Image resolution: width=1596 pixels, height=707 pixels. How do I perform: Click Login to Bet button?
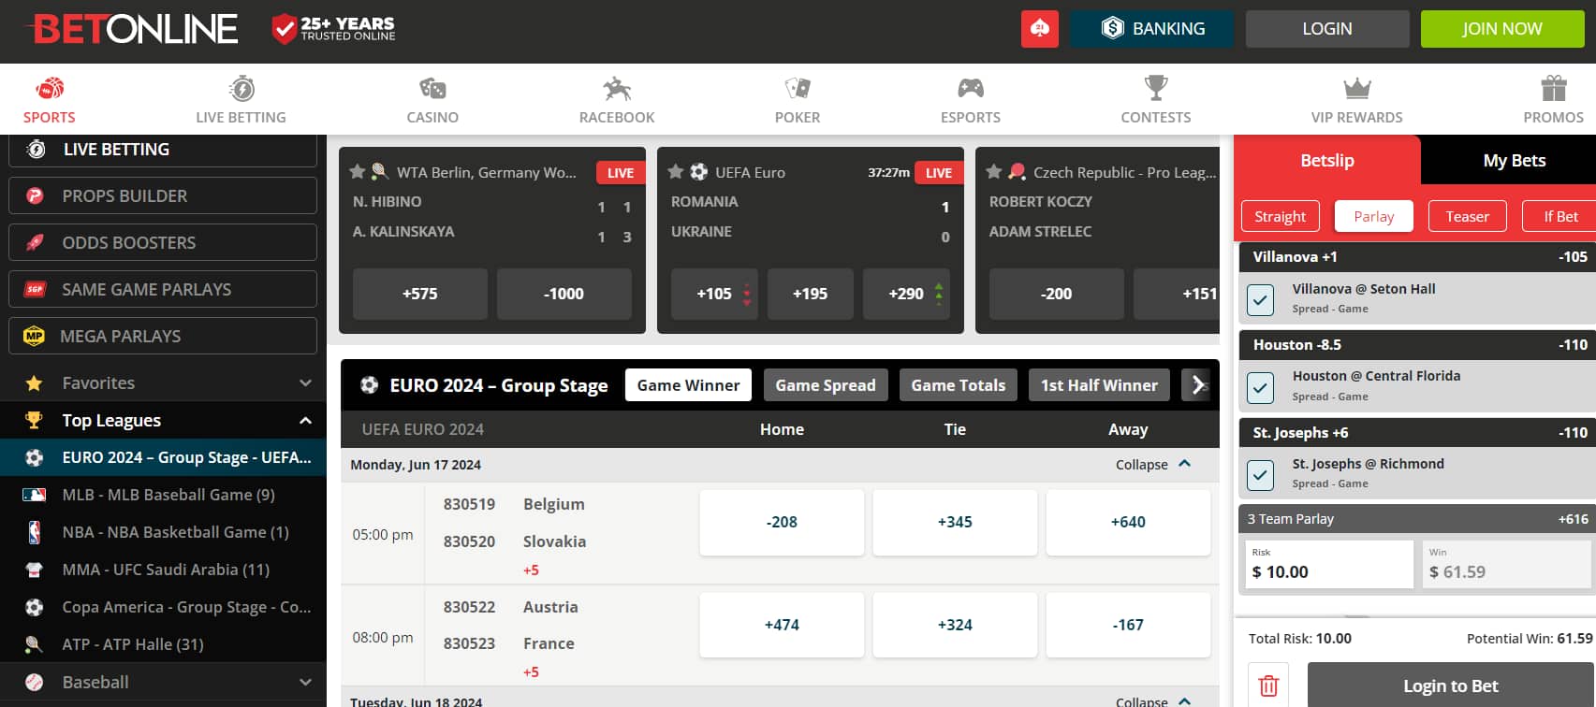[1450, 685]
